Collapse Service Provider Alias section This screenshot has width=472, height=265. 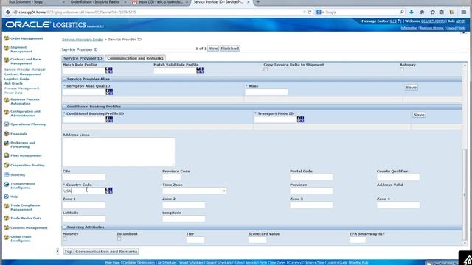pos(64,79)
